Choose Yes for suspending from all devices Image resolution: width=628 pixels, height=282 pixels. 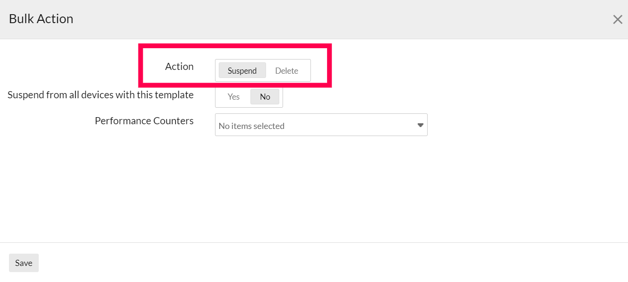pos(233,97)
